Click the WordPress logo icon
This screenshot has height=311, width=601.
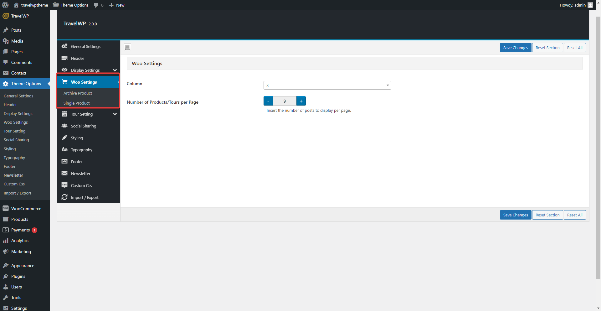pos(5,5)
